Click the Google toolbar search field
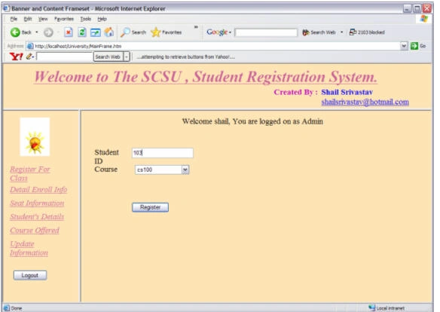440x312 pixels. click(266, 32)
